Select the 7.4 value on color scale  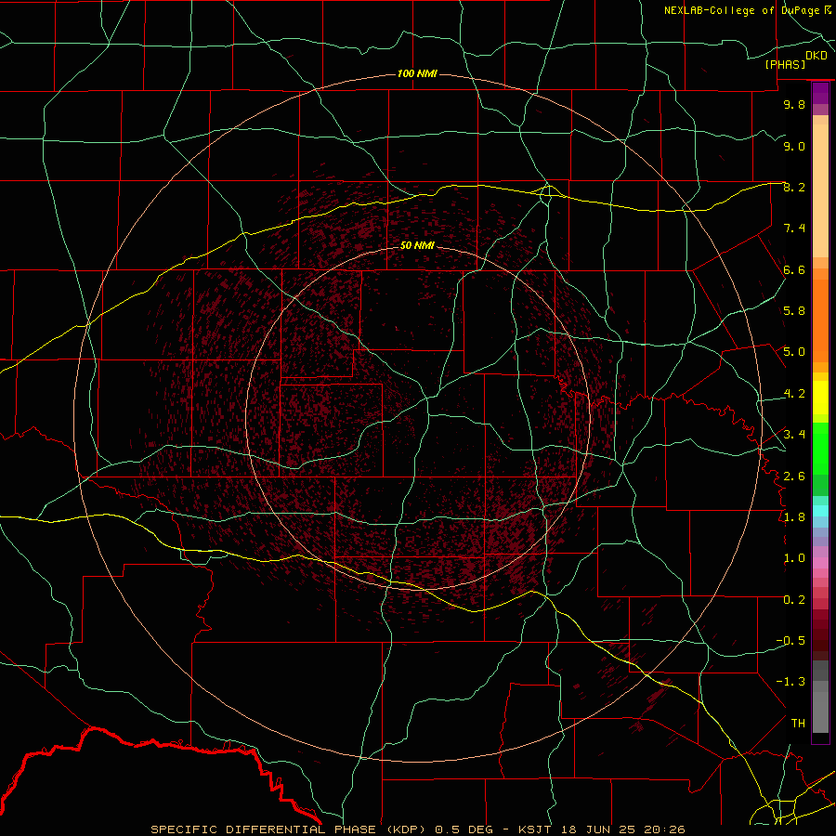pyautogui.click(x=794, y=229)
